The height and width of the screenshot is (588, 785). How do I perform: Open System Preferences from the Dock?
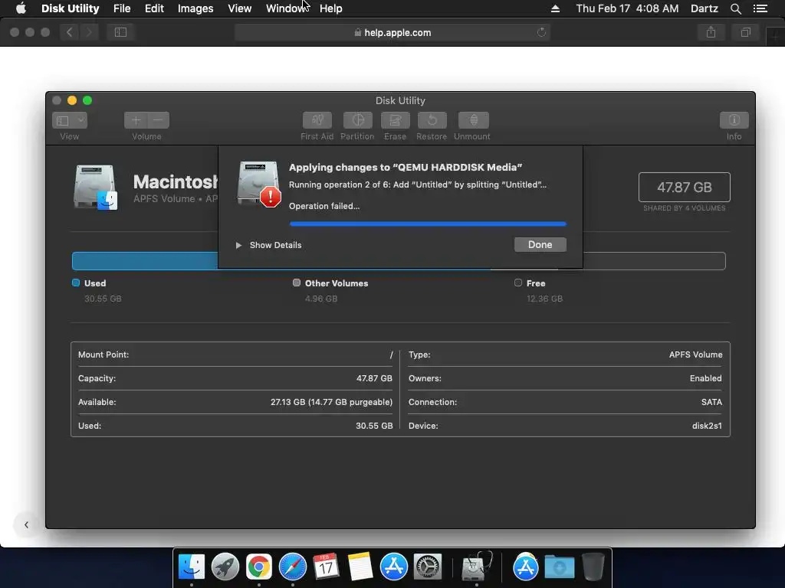(x=428, y=567)
